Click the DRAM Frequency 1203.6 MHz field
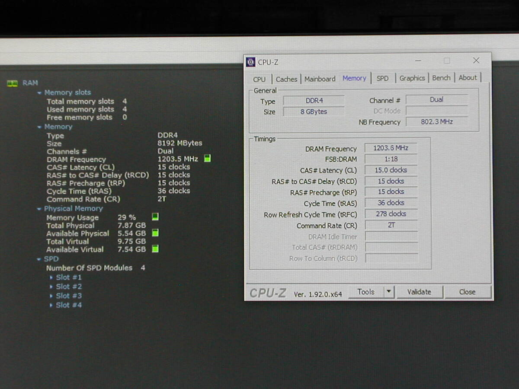 pos(391,148)
